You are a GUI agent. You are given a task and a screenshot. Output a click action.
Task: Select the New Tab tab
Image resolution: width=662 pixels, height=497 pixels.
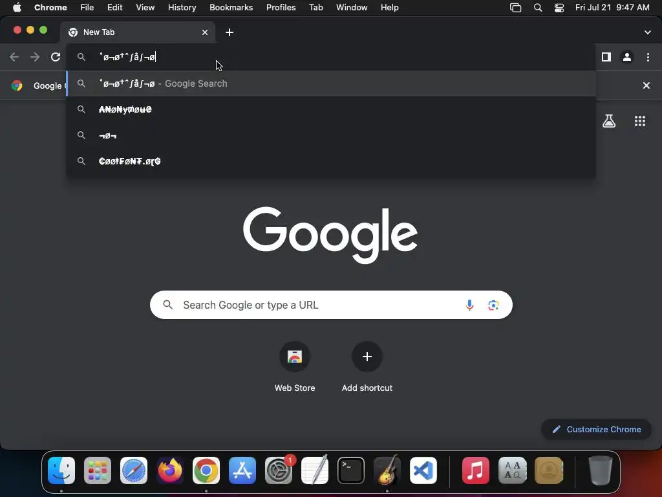tap(137, 32)
